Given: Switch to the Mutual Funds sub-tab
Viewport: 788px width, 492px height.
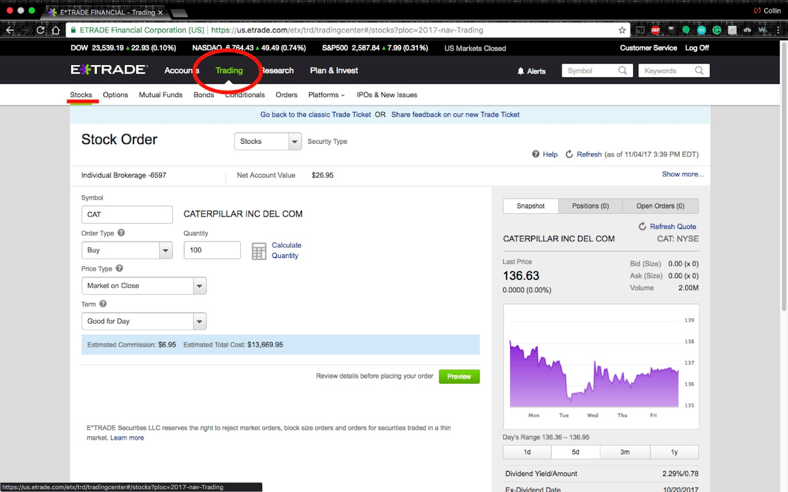Looking at the screenshot, I should (161, 95).
